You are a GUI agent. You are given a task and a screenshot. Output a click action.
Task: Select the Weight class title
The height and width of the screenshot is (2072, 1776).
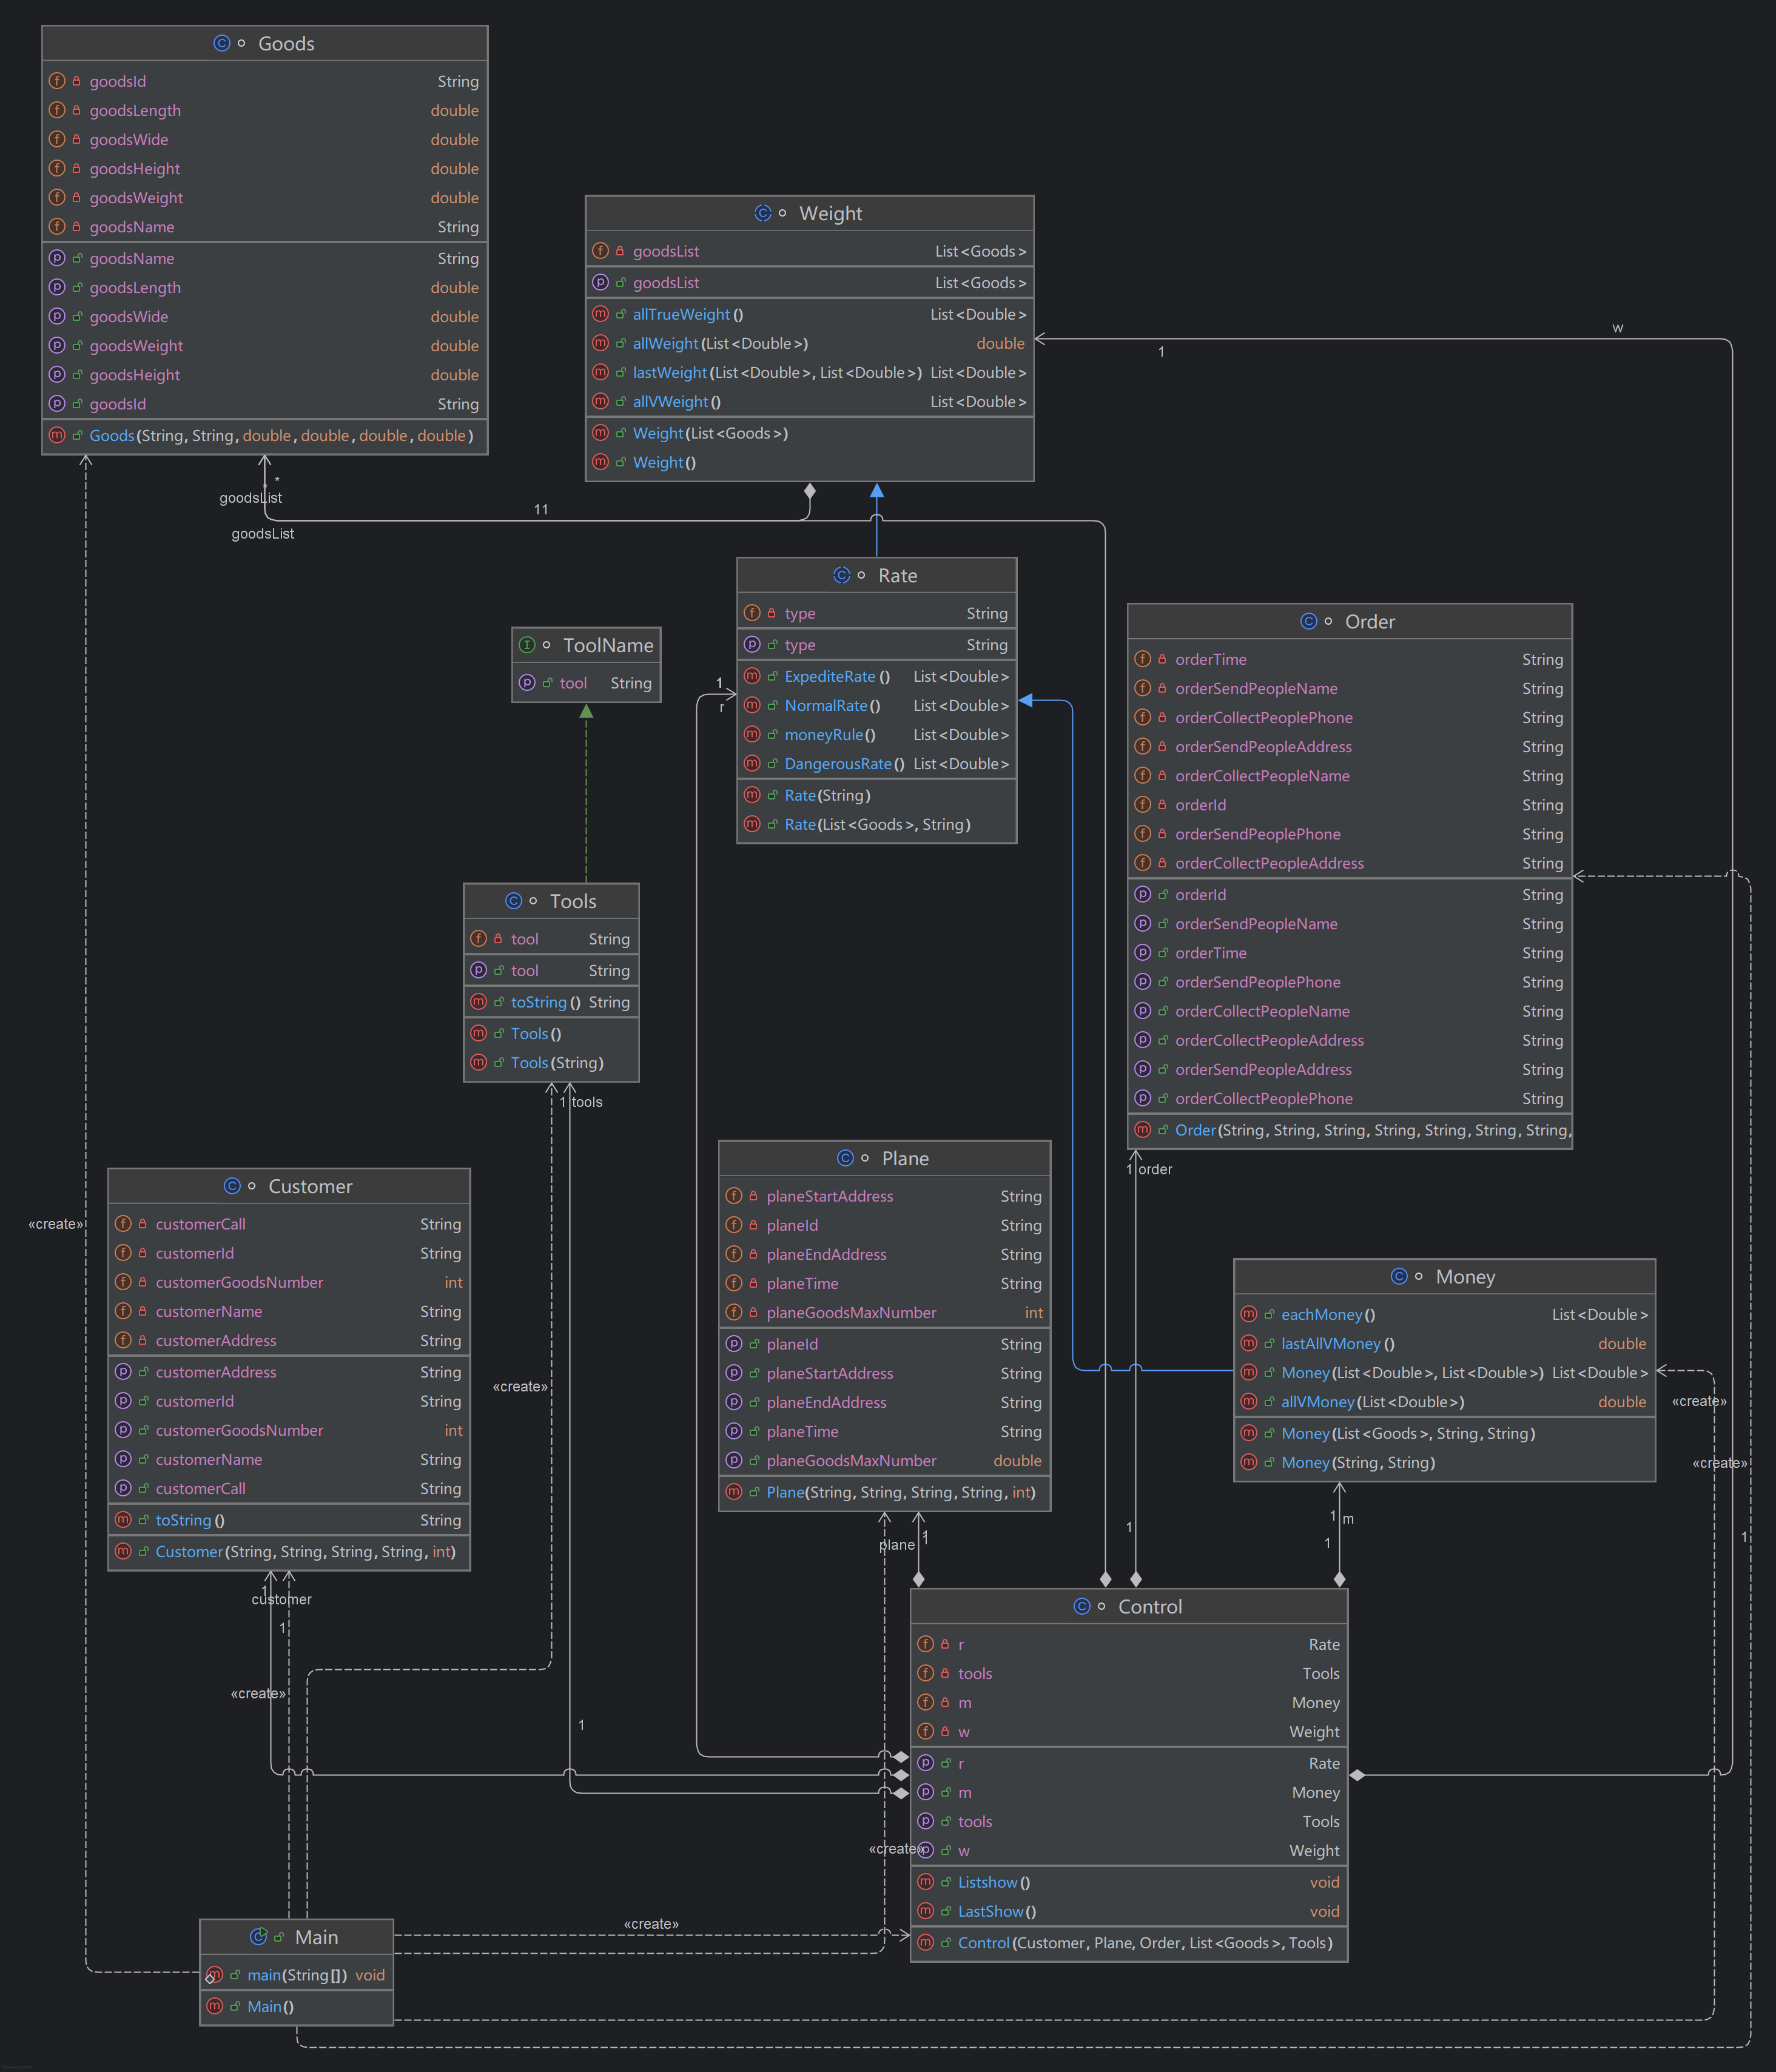830,213
